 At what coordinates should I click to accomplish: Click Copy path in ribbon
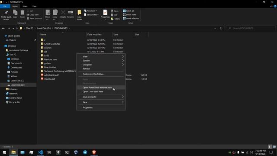pos(33,15)
